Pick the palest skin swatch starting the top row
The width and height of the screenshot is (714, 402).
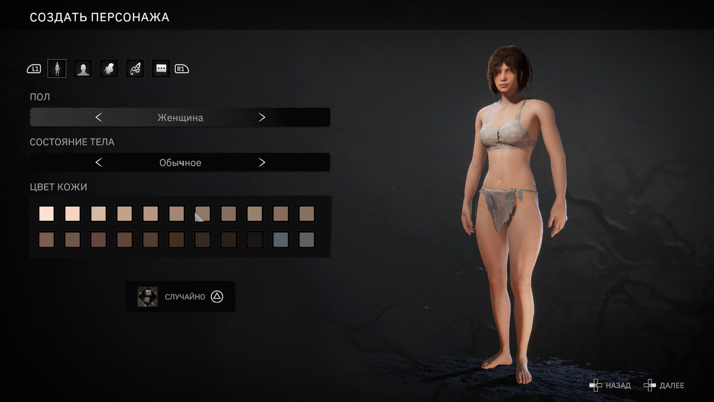(x=46, y=214)
